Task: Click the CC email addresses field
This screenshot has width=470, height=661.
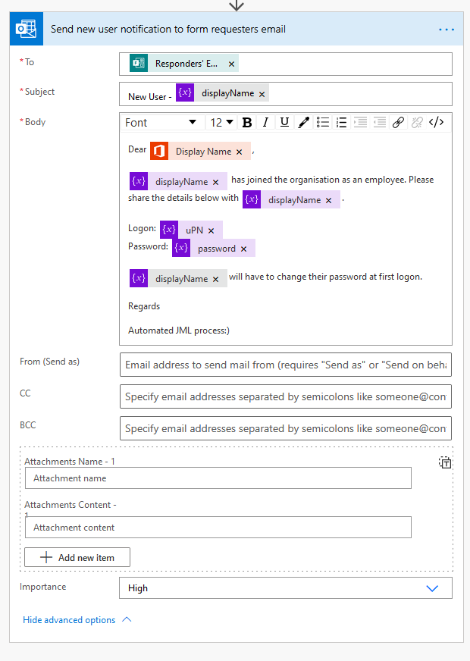Action: (x=285, y=396)
